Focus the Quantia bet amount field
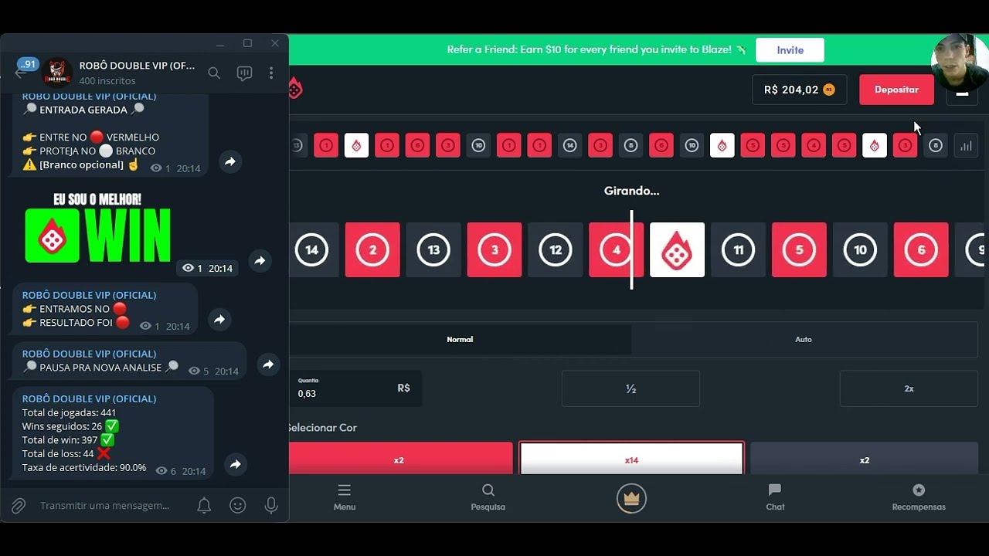989x556 pixels. (355, 388)
